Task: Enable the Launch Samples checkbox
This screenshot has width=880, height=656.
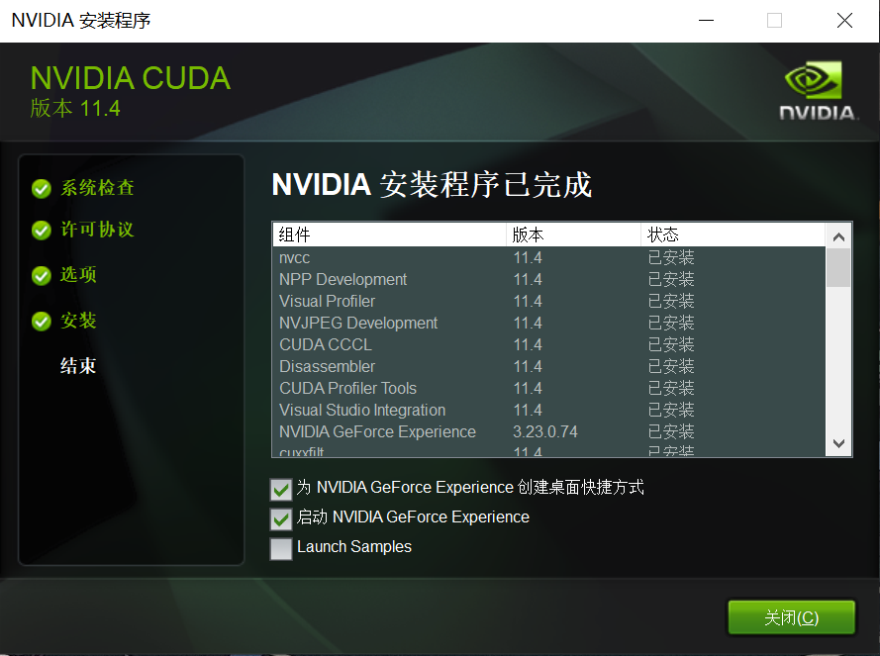Action: pos(280,548)
